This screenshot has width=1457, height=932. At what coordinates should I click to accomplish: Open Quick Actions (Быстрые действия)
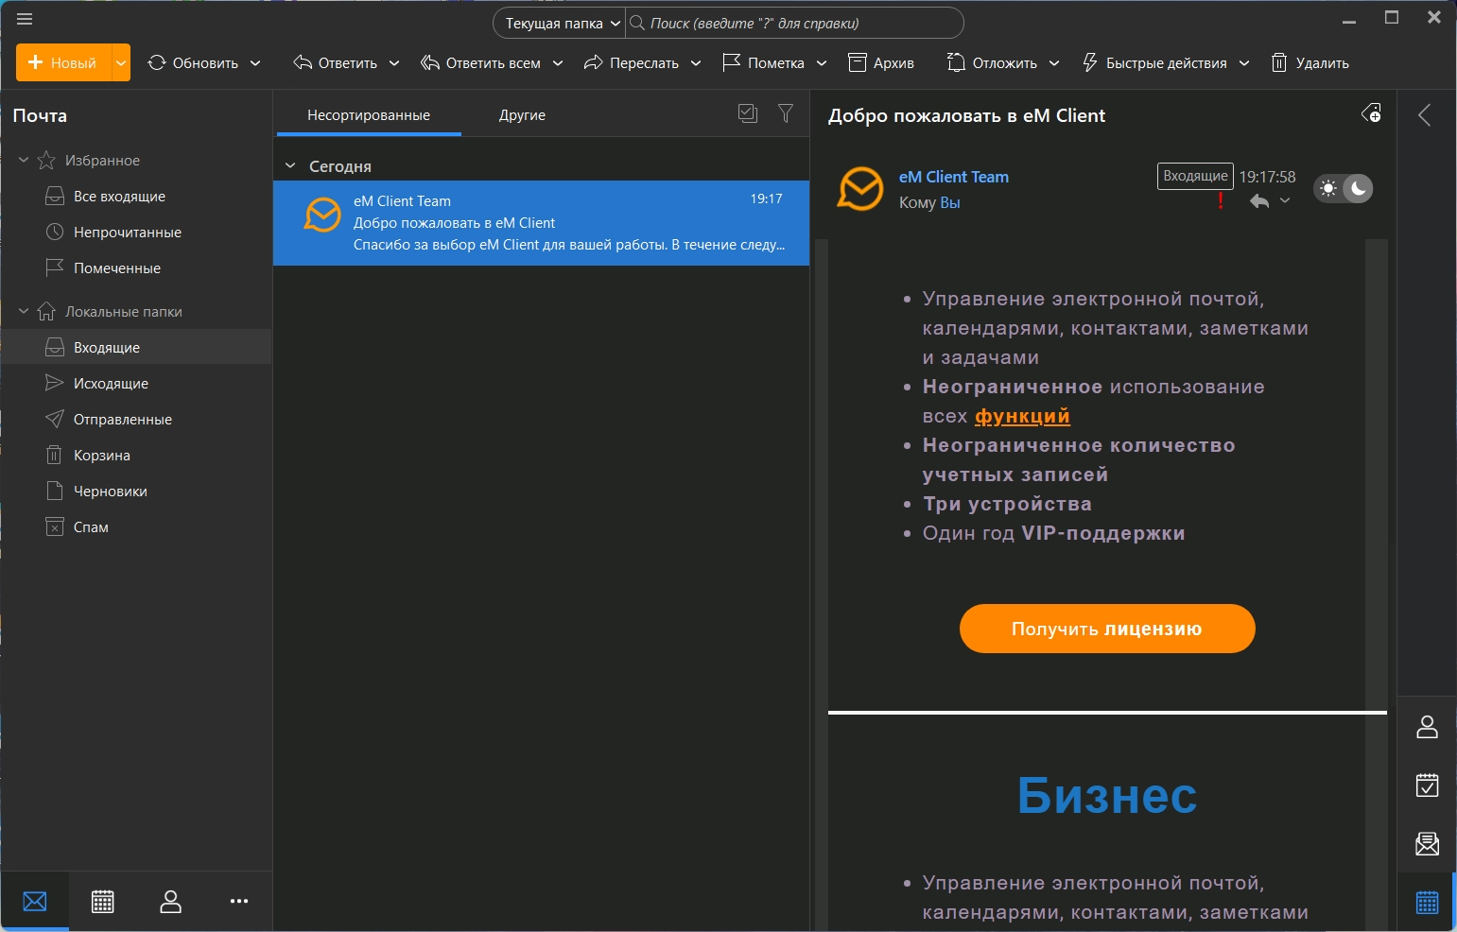[x=1154, y=63]
